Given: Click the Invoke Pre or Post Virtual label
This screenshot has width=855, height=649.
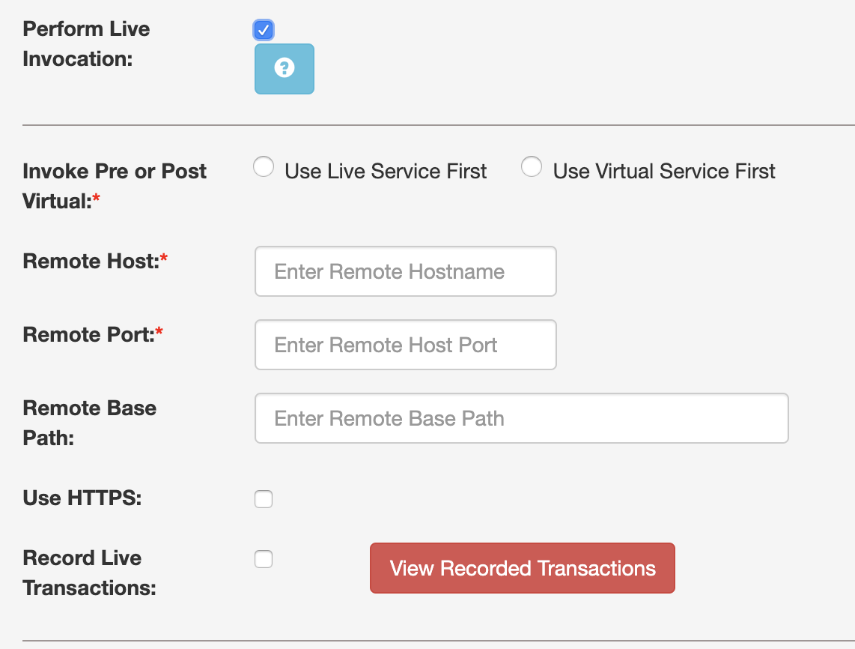Looking at the screenshot, I should click(x=115, y=186).
